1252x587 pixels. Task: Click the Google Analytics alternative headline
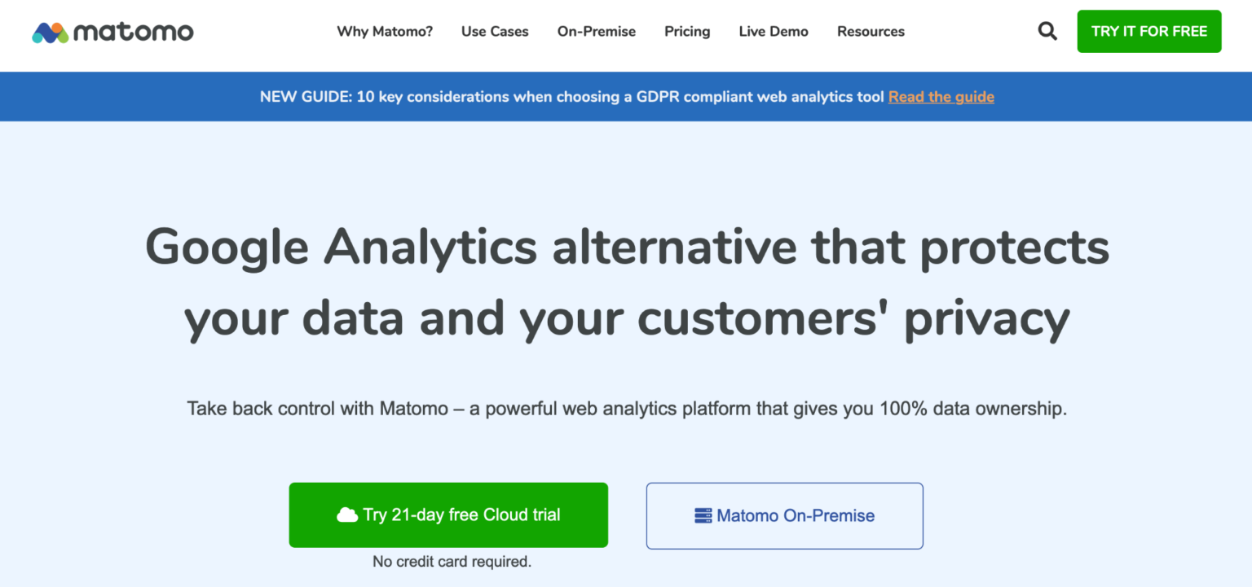(x=626, y=281)
